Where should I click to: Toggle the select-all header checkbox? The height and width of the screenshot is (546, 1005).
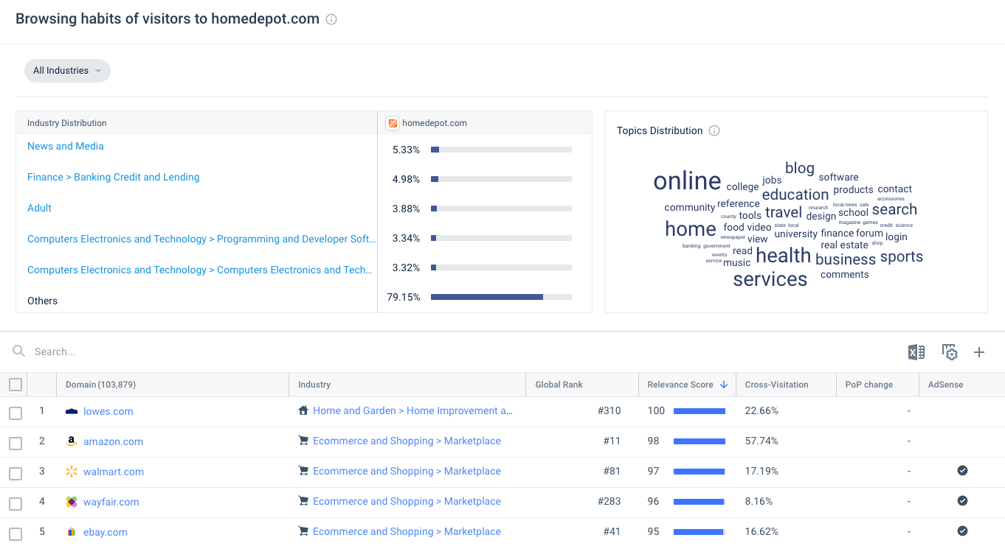[x=15, y=384]
